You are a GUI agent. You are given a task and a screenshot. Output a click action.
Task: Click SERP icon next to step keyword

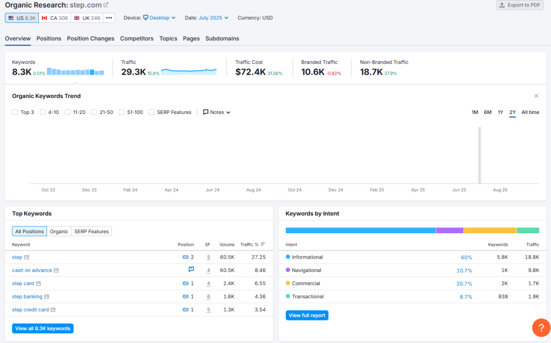pos(27,258)
